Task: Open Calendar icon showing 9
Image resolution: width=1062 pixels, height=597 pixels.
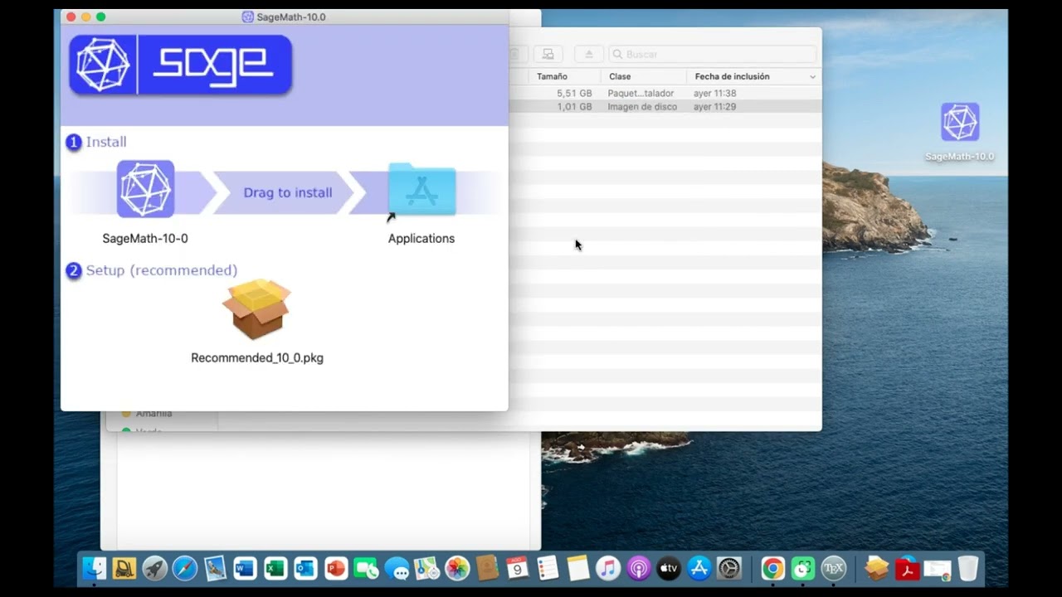Action: (x=518, y=569)
